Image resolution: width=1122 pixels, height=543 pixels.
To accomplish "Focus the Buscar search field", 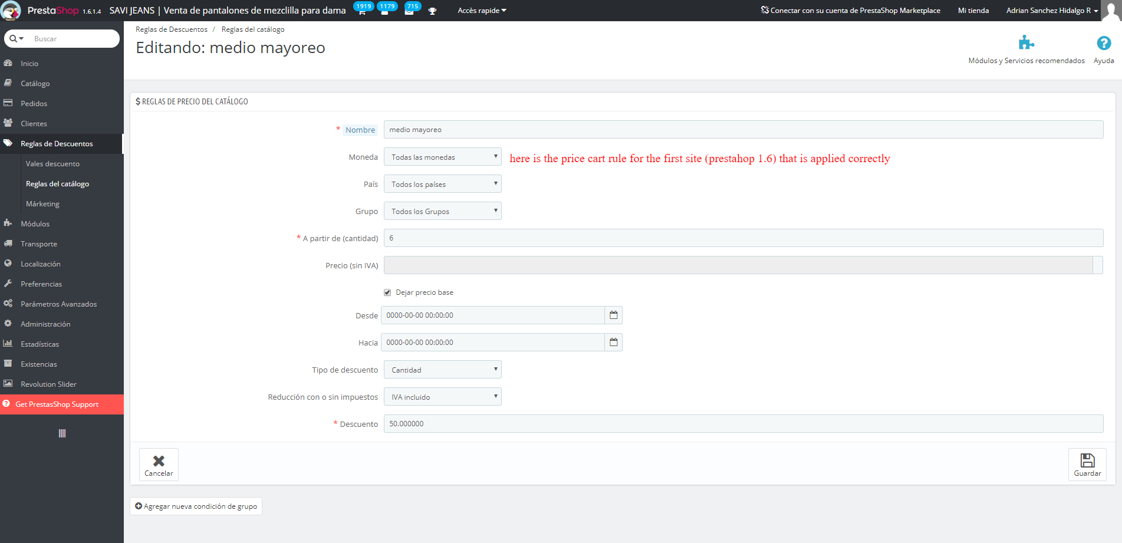I will pyautogui.click(x=74, y=39).
